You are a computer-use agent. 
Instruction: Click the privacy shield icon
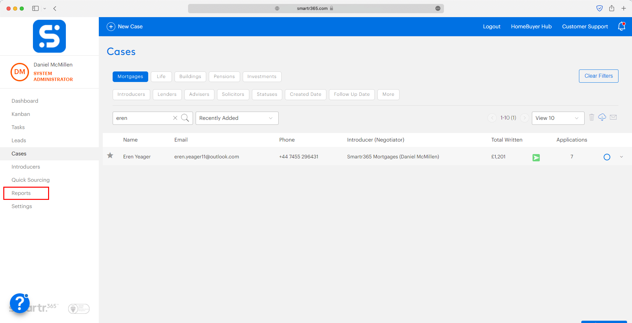tap(600, 9)
